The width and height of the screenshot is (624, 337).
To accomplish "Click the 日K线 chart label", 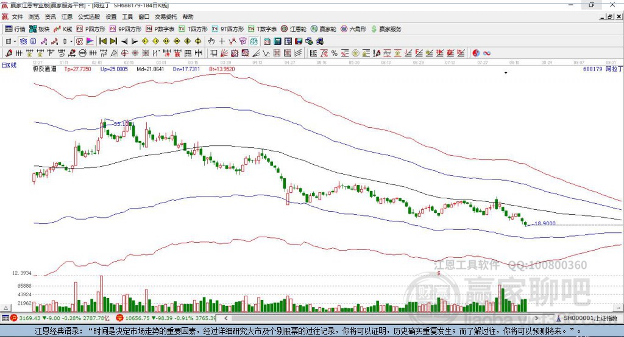I will (9, 65).
